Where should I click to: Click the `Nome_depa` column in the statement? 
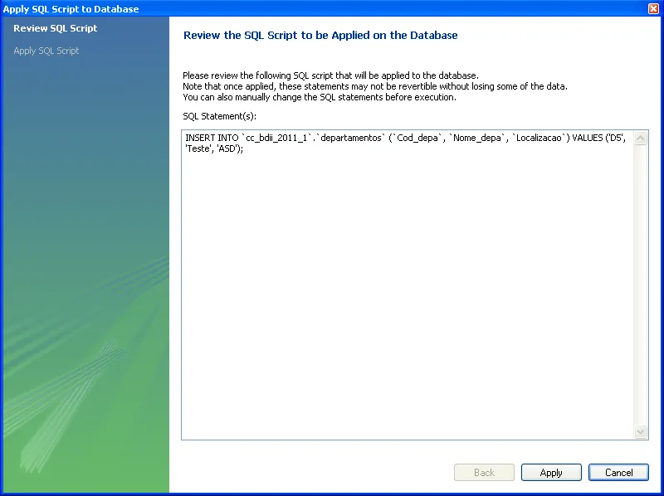(x=478, y=138)
